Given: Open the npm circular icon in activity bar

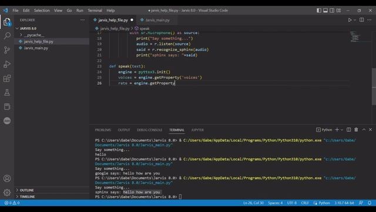Looking at the screenshot, I should [x=7, y=121].
